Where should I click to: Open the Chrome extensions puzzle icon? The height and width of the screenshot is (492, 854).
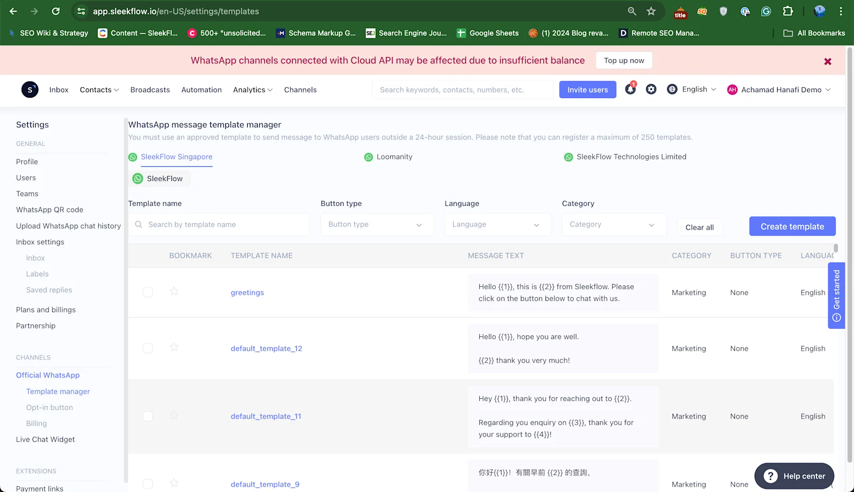(788, 11)
